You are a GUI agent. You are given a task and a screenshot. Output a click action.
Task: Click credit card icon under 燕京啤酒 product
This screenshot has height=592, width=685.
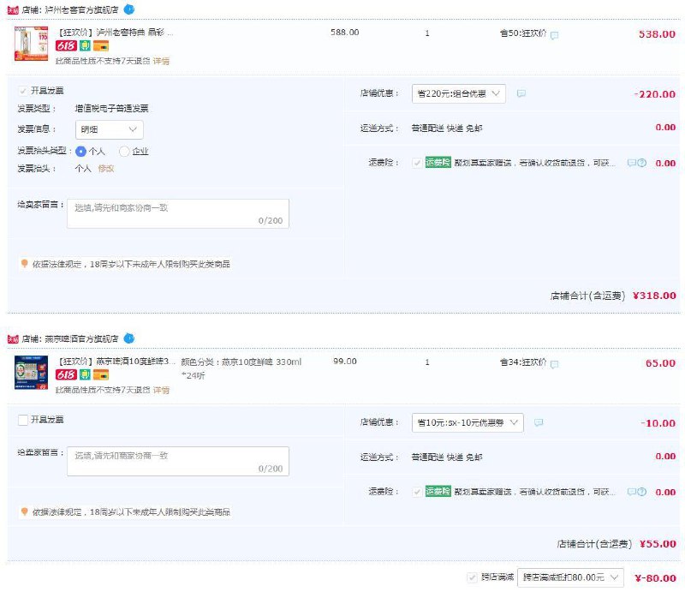tap(101, 374)
